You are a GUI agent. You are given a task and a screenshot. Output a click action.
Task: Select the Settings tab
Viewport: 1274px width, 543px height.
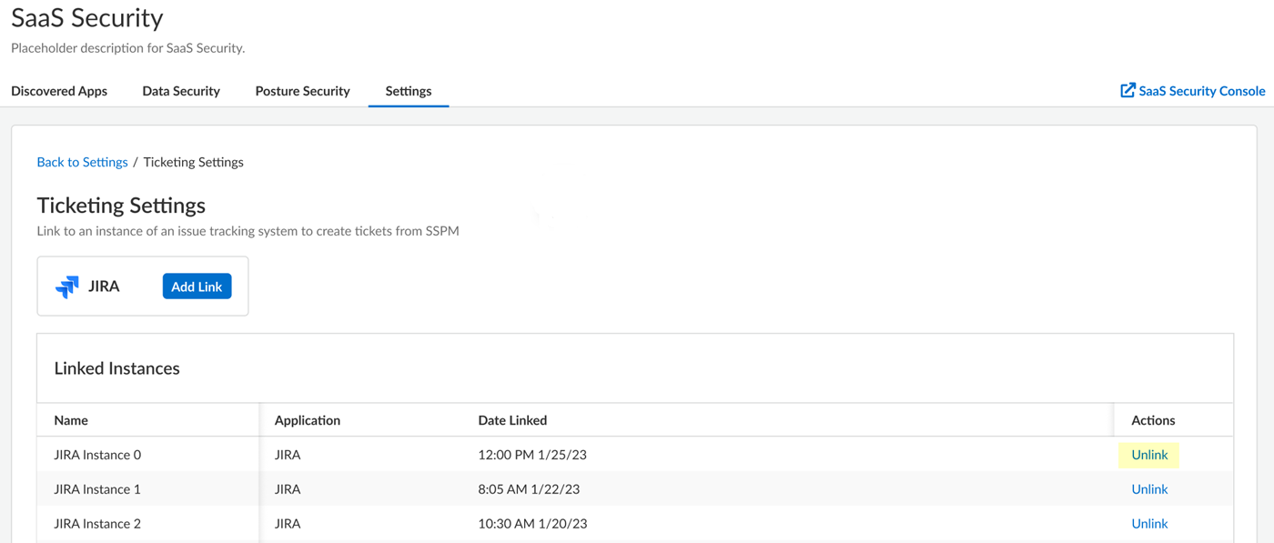point(408,91)
